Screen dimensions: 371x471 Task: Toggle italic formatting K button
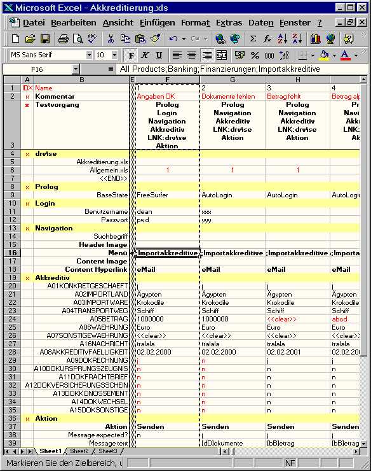pos(145,55)
